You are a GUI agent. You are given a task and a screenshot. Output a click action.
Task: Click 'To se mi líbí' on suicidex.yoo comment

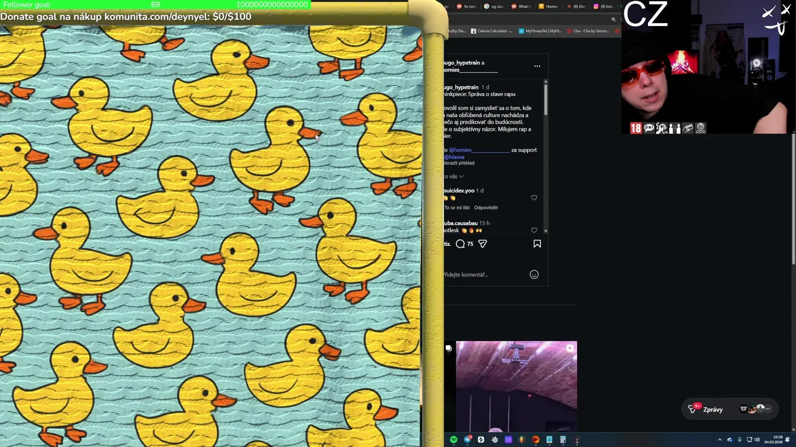click(x=457, y=207)
